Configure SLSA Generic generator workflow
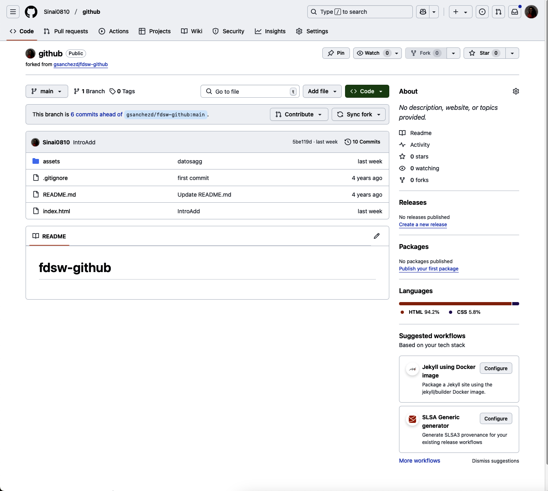Screen dimensions: 548x491 click(x=496, y=418)
